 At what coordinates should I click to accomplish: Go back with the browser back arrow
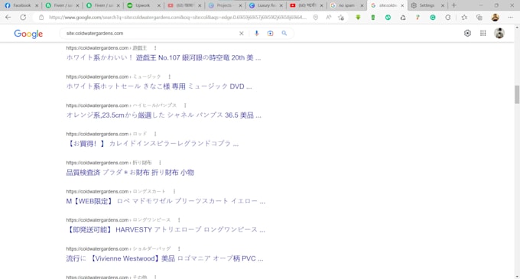tap(8, 18)
